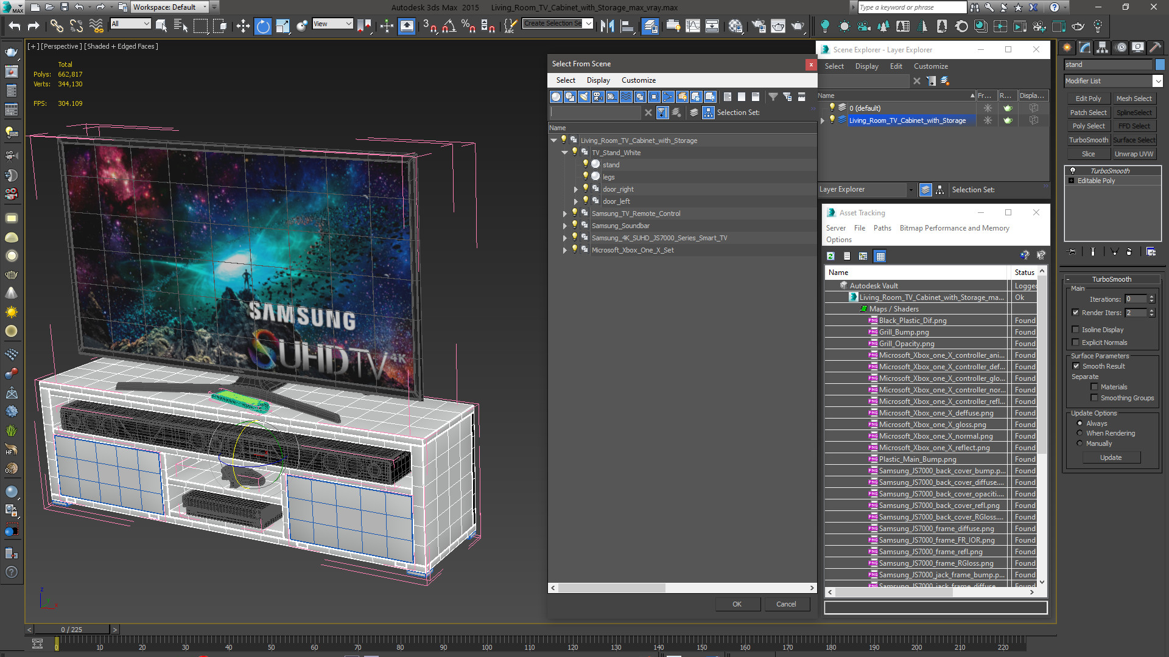Select the Select Object cursor tool
The image size is (1169, 657).
161,26
